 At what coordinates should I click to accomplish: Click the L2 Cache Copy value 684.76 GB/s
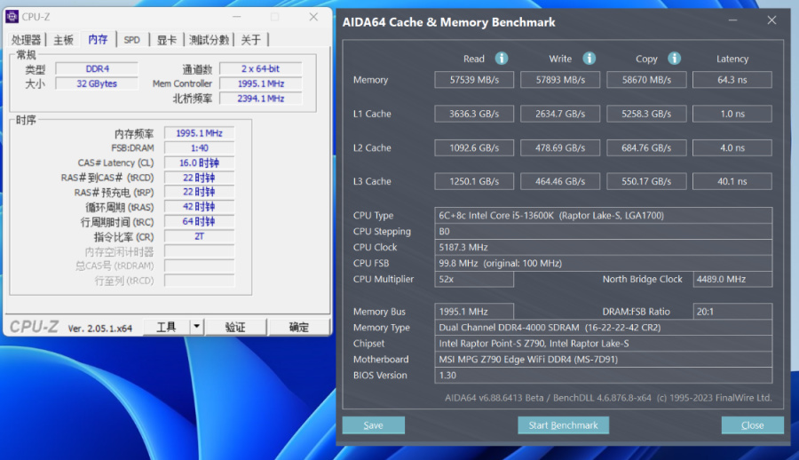tap(646, 148)
